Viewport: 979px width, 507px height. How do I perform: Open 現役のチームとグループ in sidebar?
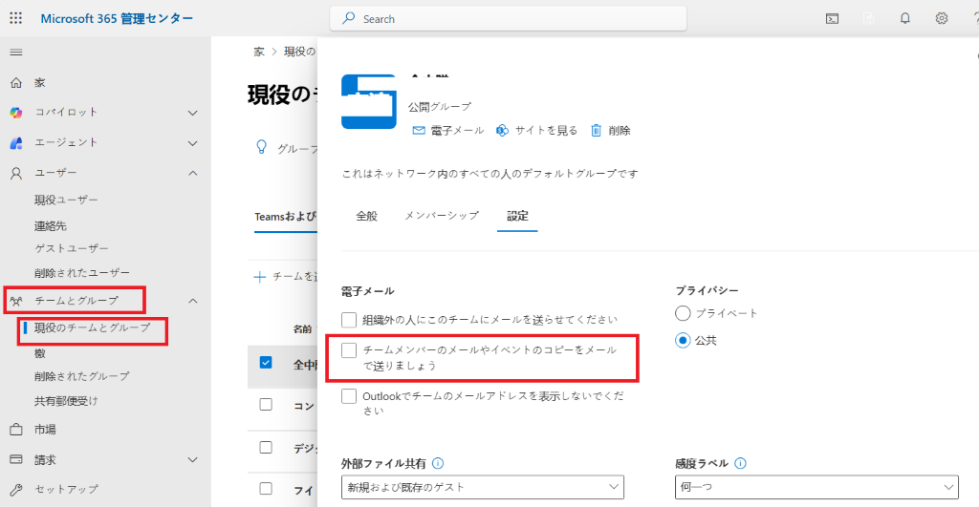(x=93, y=327)
